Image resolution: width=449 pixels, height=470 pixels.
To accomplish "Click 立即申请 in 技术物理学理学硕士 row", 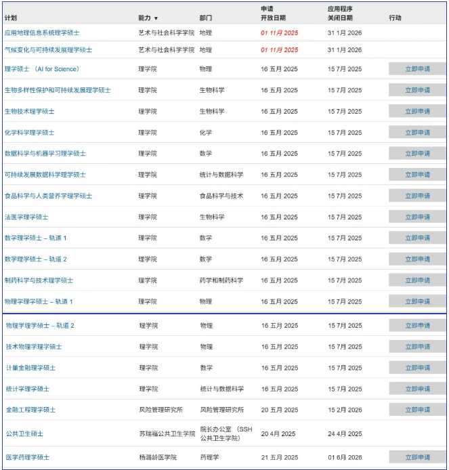I will 417,347.
